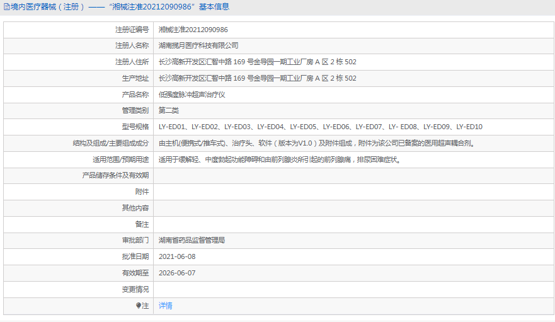The width and height of the screenshot is (555, 322).
Task: Click the 结构及组成/主要组成成分 label
Action: 111,144
